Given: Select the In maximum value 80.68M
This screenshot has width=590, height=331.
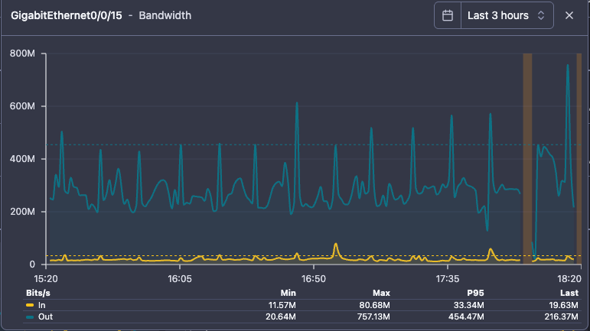Looking at the screenshot, I should (374, 305).
